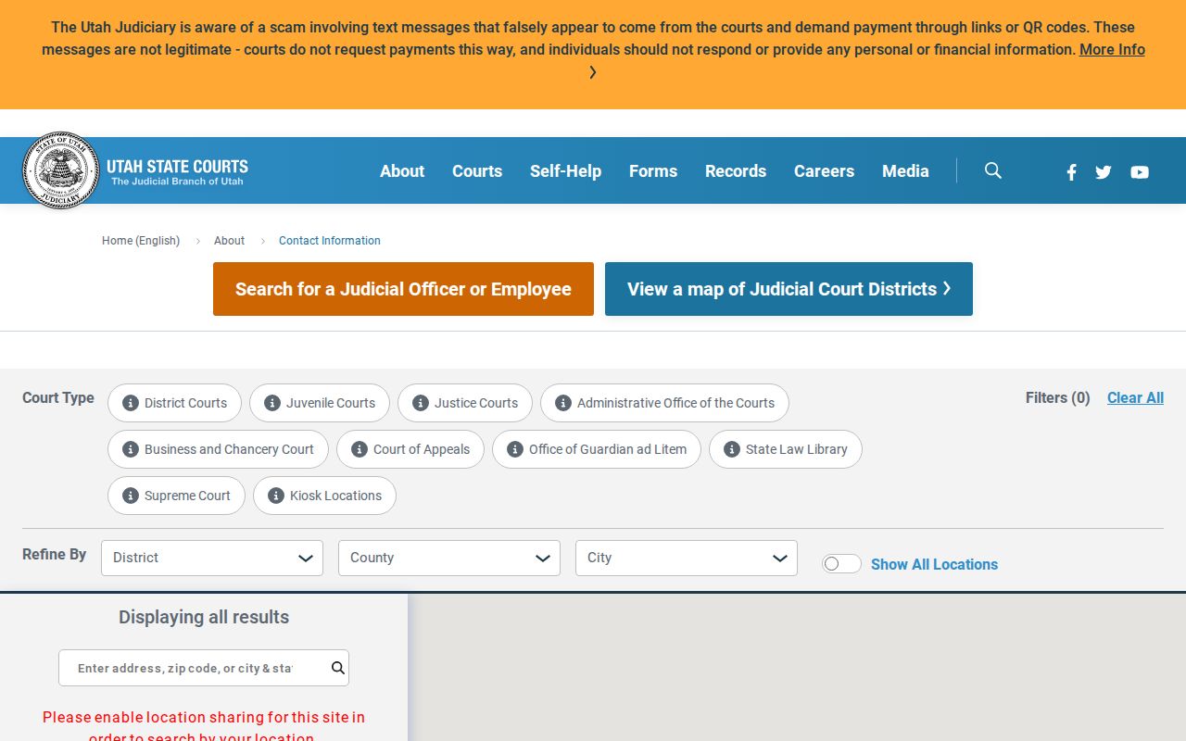
Task: Toggle the Show All Locations switch
Action: pyautogui.click(x=841, y=564)
